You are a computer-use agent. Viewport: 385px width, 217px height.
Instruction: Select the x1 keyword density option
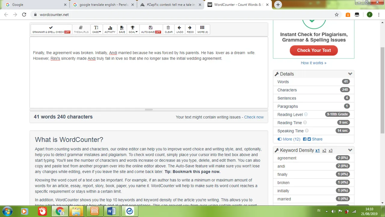click(x=317, y=150)
